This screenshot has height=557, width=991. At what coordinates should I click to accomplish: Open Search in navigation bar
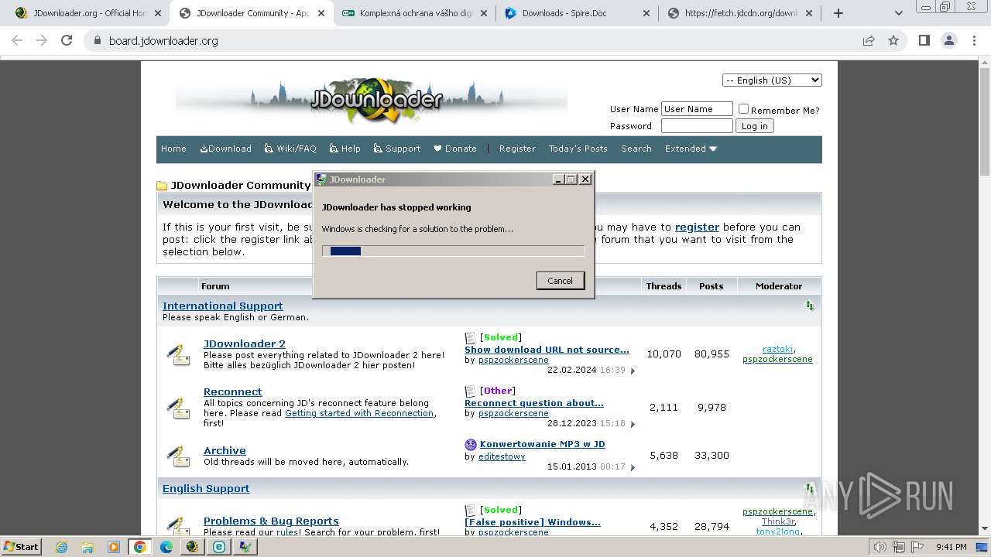coord(636,149)
